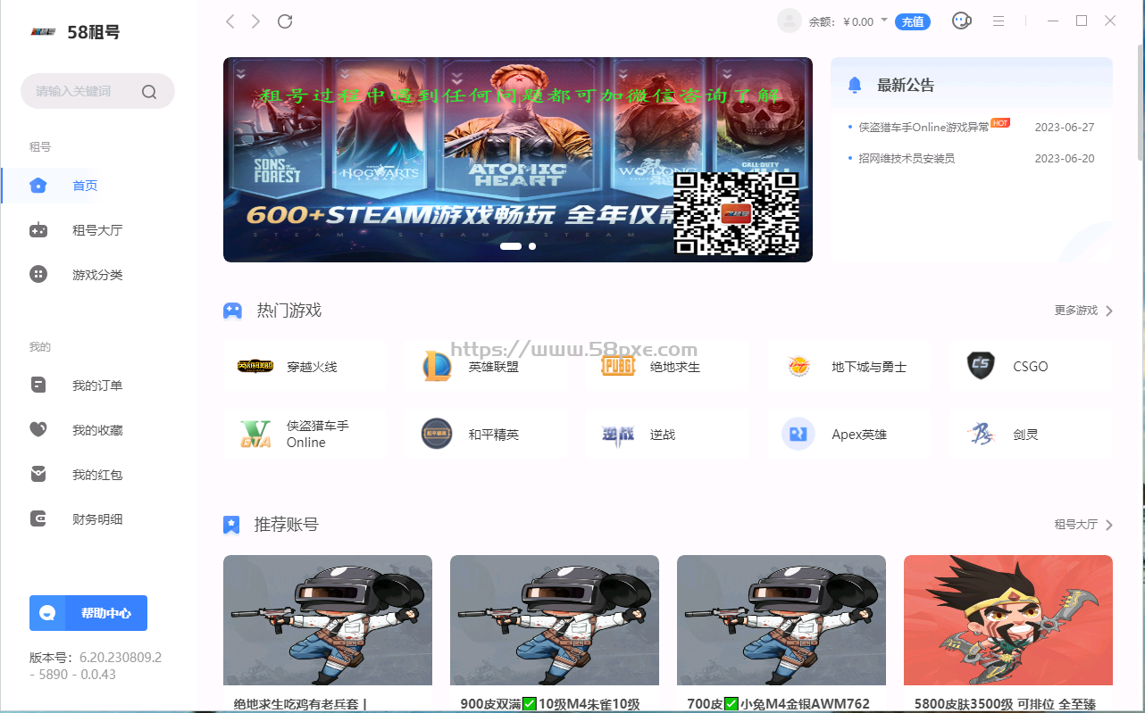Image resolution: width=1145 pixels, height=713 pixels.
Task: Click the 和平精英 game icon
Action: [x=437, y=434]
